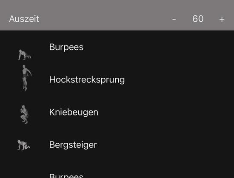Reduce the rest time below 60
234x178 pixels.
[174, 19]
